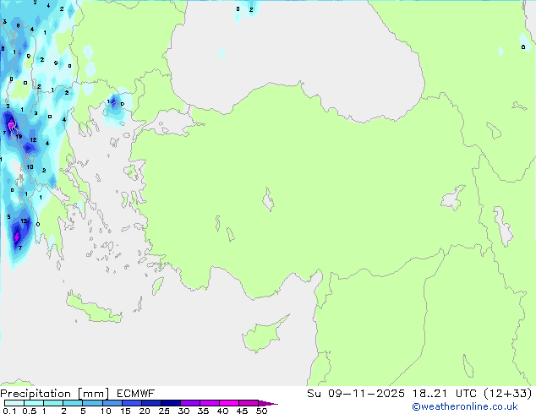
Task: Click the 40–45 mm magenta legend swatch
Action: click(229, 403)
